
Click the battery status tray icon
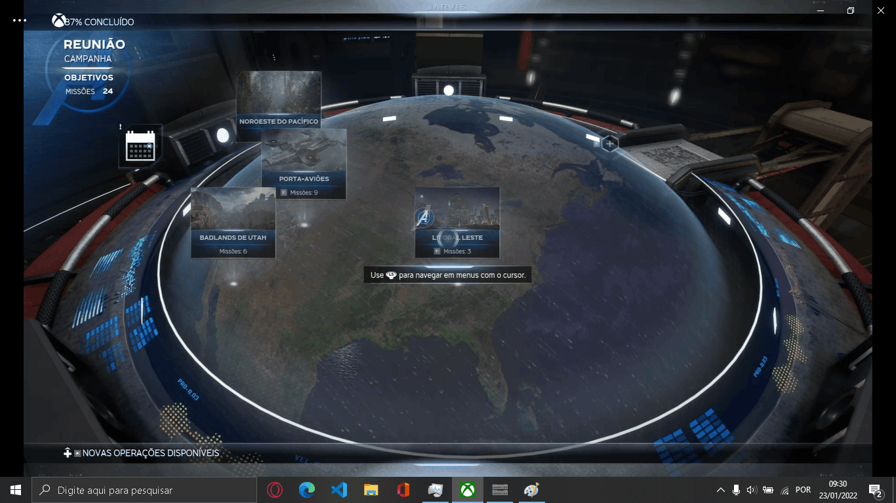point(768,490)
